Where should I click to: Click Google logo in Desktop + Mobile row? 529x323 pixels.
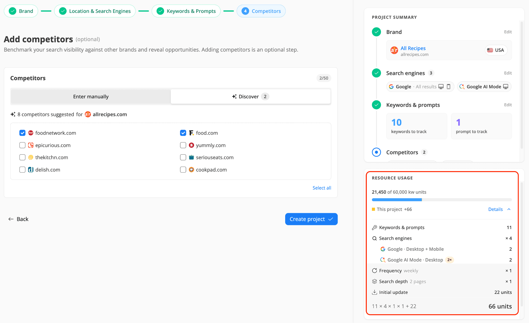pos(383,249)
